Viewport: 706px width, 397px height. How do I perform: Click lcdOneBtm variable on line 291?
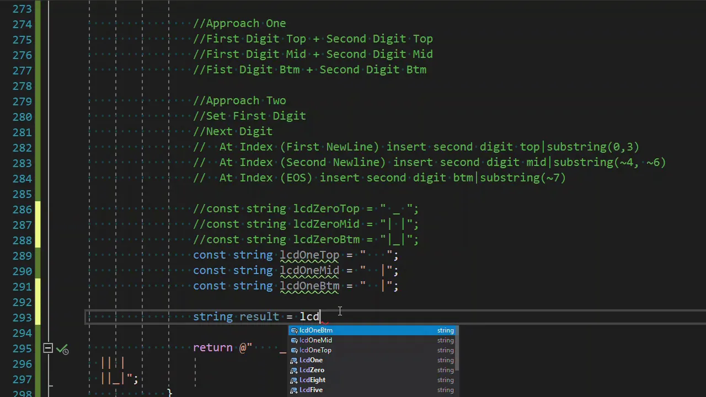[x=309, y=286]
